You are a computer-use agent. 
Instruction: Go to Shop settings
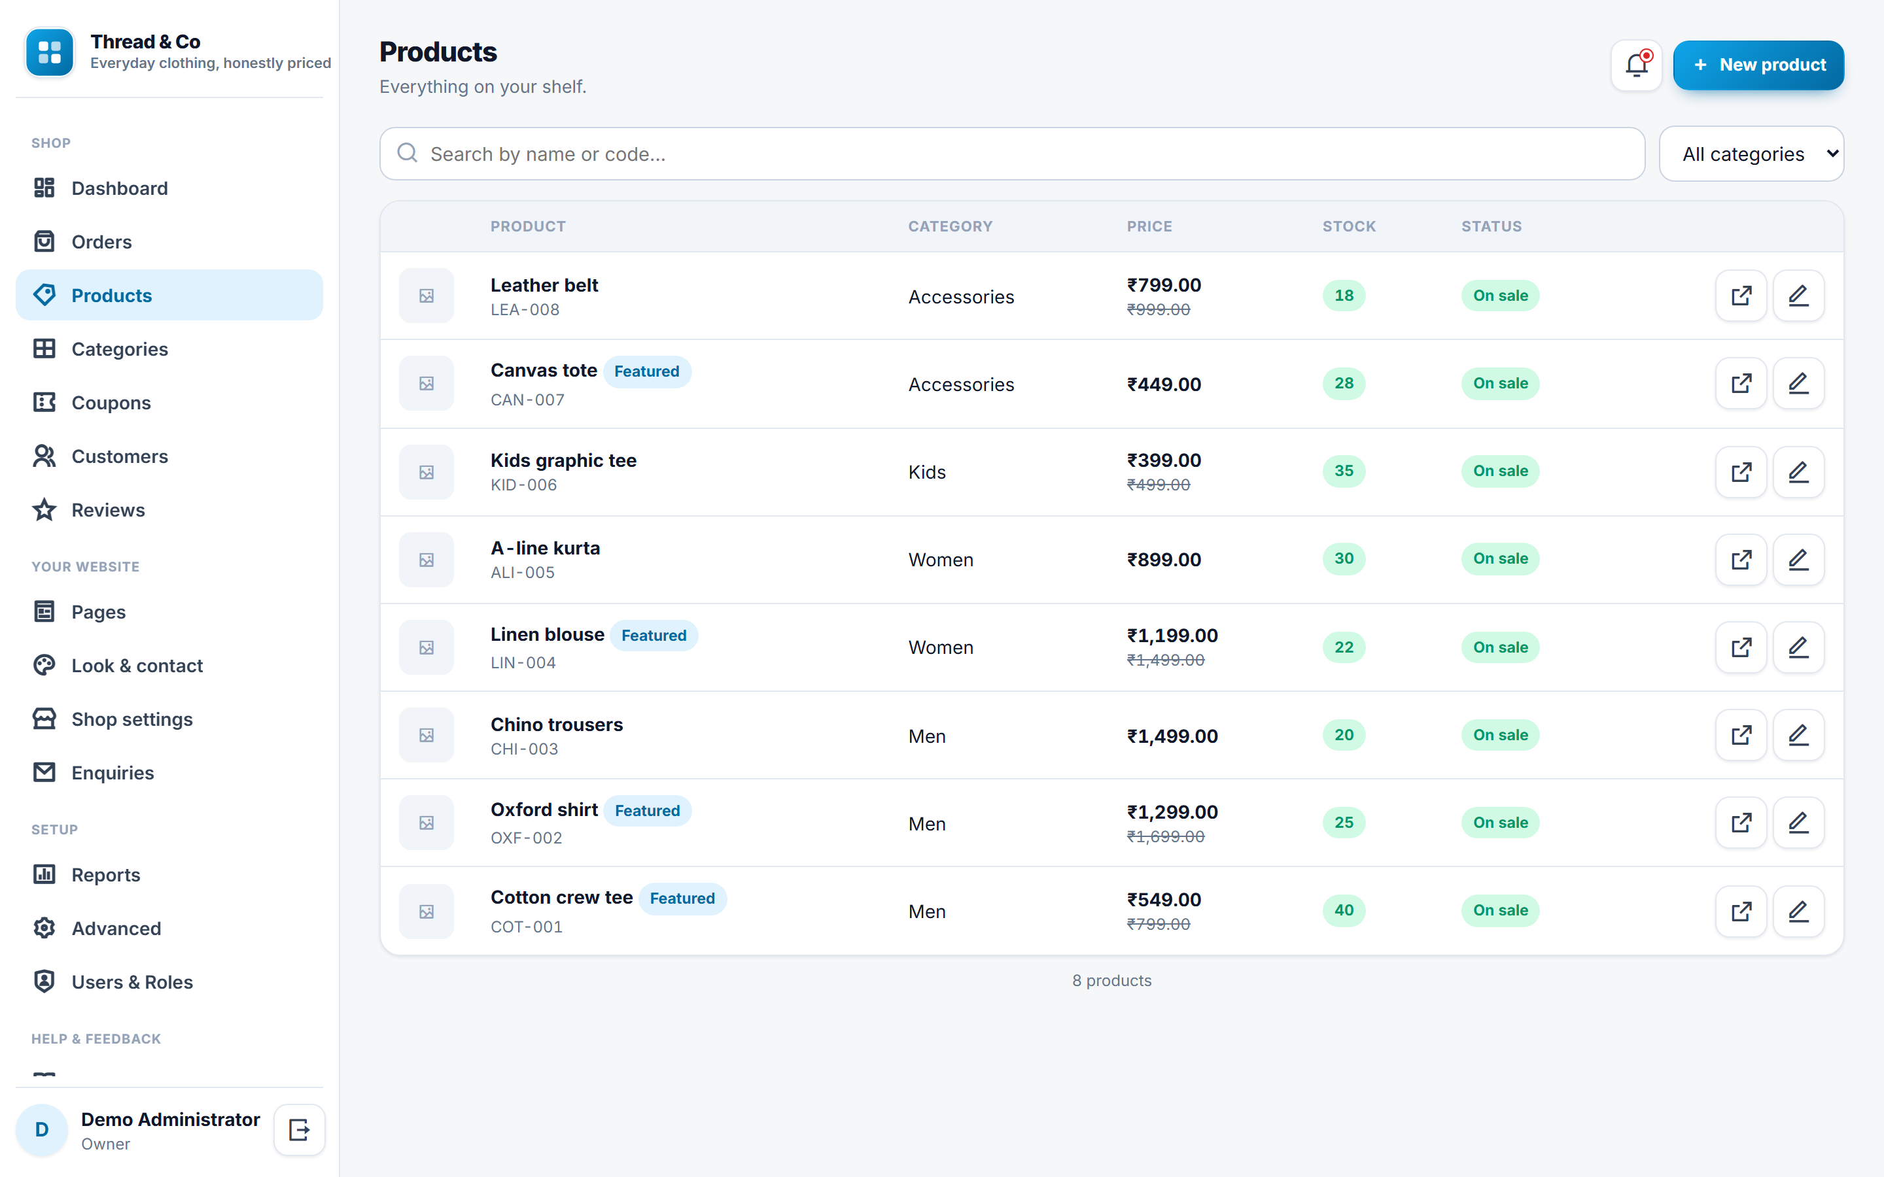tap(169, 719)
